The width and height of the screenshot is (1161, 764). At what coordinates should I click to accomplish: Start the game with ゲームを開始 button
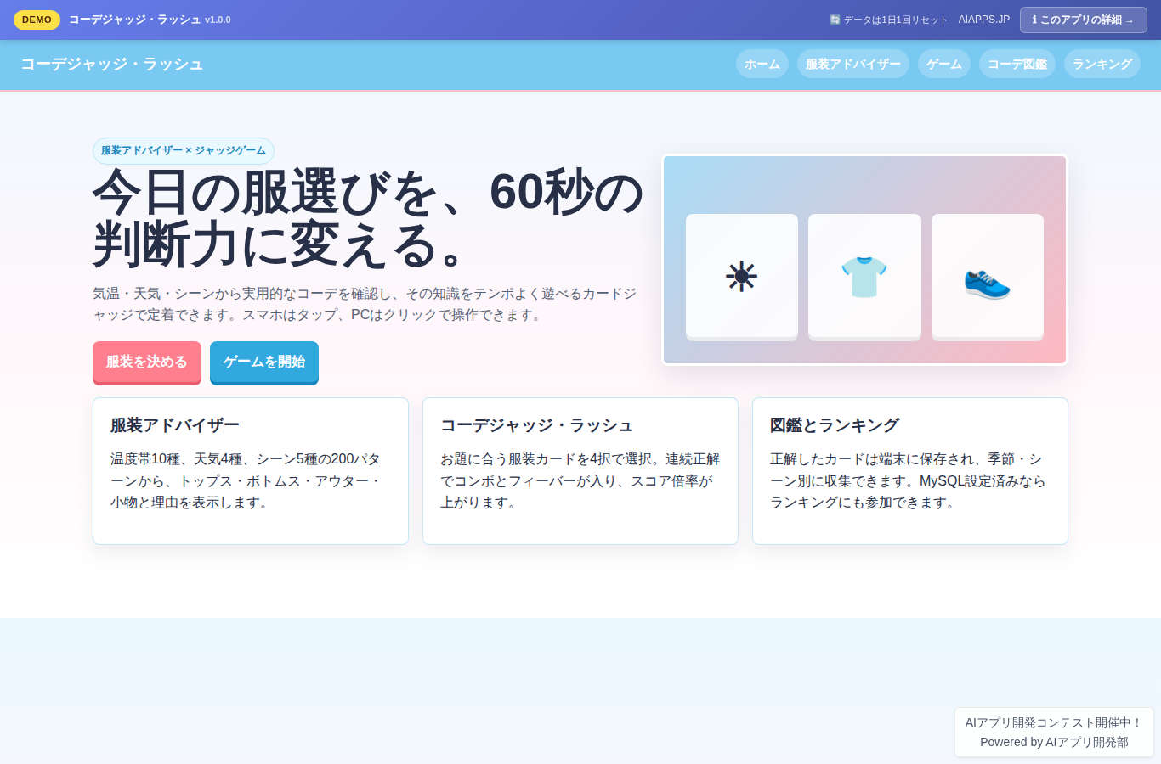(x=264, y=362)
